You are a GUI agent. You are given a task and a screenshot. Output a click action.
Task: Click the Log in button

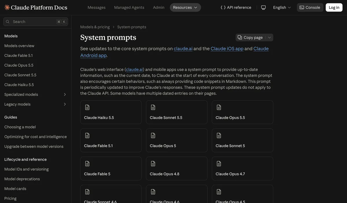point(334,8)
